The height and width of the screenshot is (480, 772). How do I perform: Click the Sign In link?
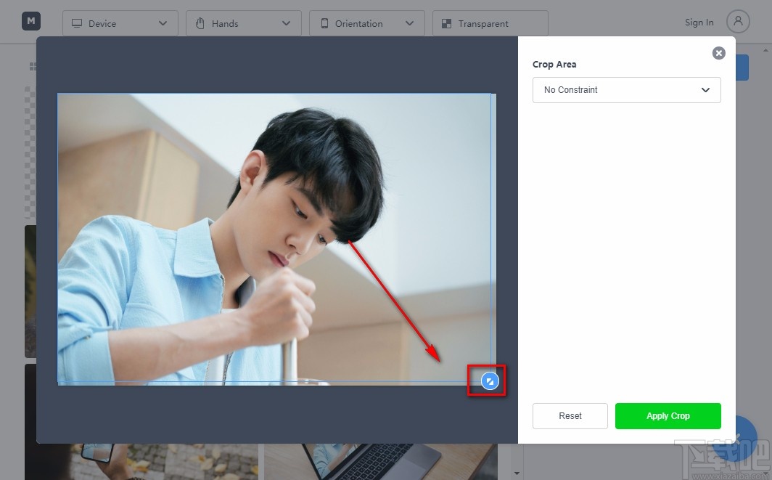click(698, 22)
